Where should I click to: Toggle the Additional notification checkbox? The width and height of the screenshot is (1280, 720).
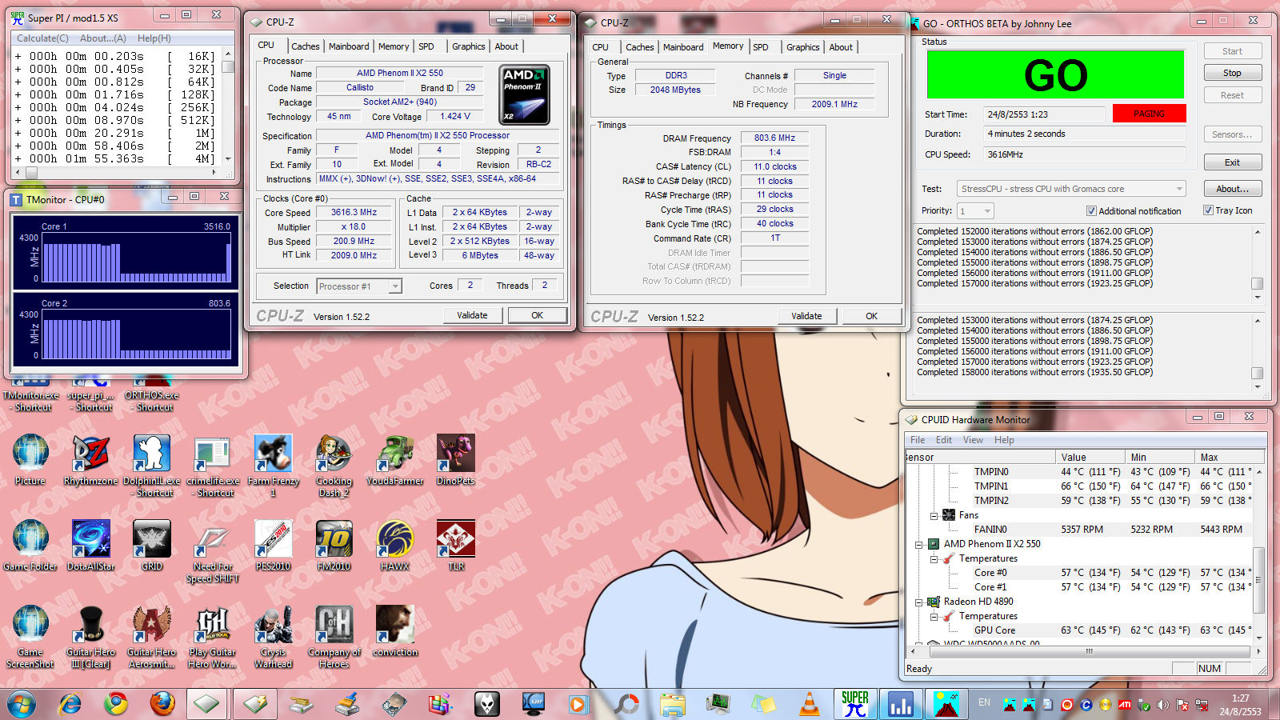[1091, 211]
